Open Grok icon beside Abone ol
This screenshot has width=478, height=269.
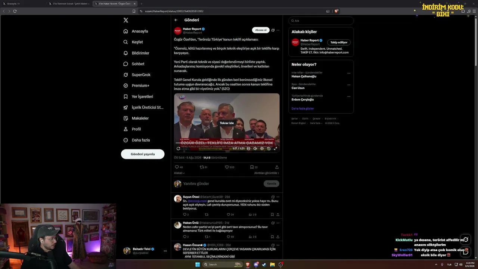click(273, 30)
